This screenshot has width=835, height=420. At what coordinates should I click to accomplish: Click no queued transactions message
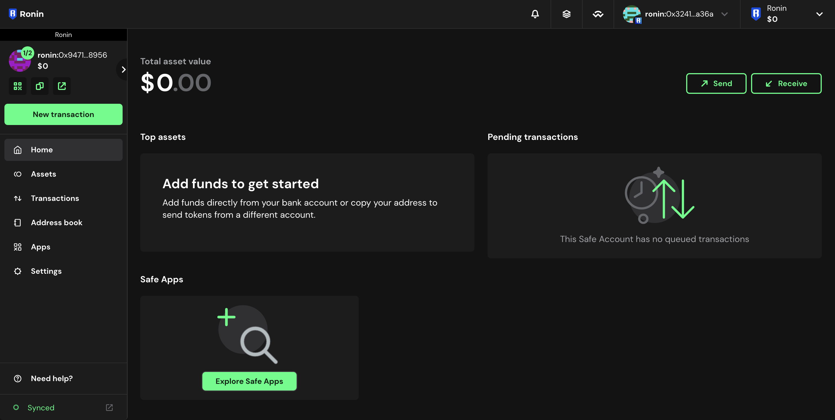654,239
